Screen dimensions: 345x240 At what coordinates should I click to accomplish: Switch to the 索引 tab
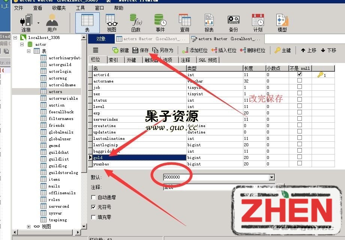coord(113,60)
